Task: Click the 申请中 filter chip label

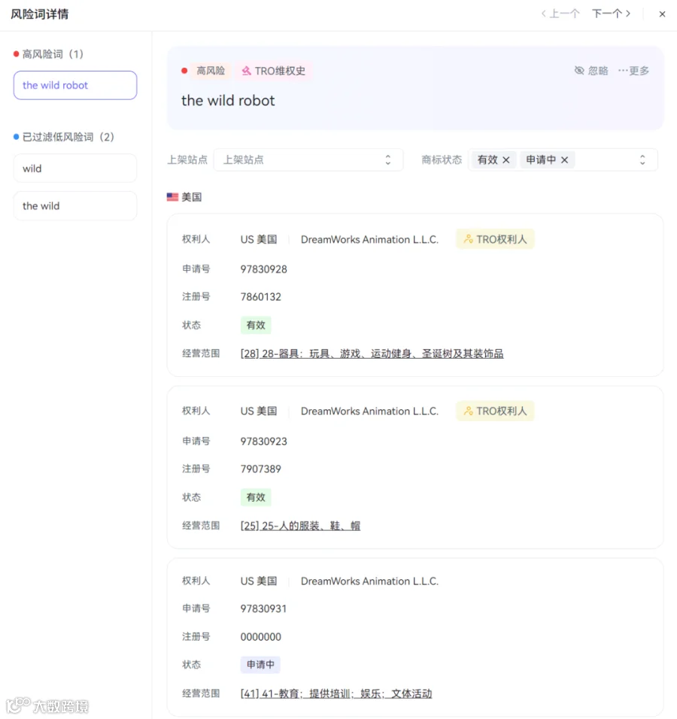Action: (541, 159)
